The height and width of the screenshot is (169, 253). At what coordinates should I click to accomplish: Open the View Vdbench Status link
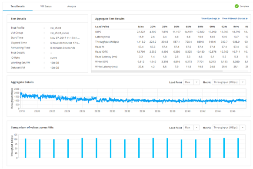tap(235, 19)
